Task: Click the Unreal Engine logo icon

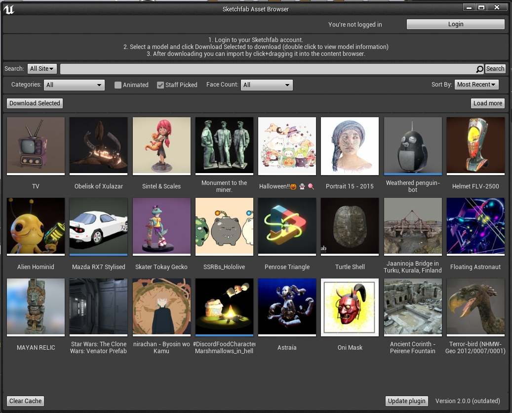Action: 9,9
